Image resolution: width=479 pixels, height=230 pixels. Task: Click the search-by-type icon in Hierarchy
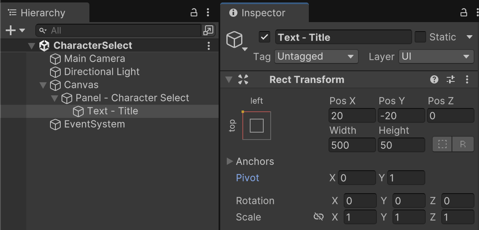point(208,30)
